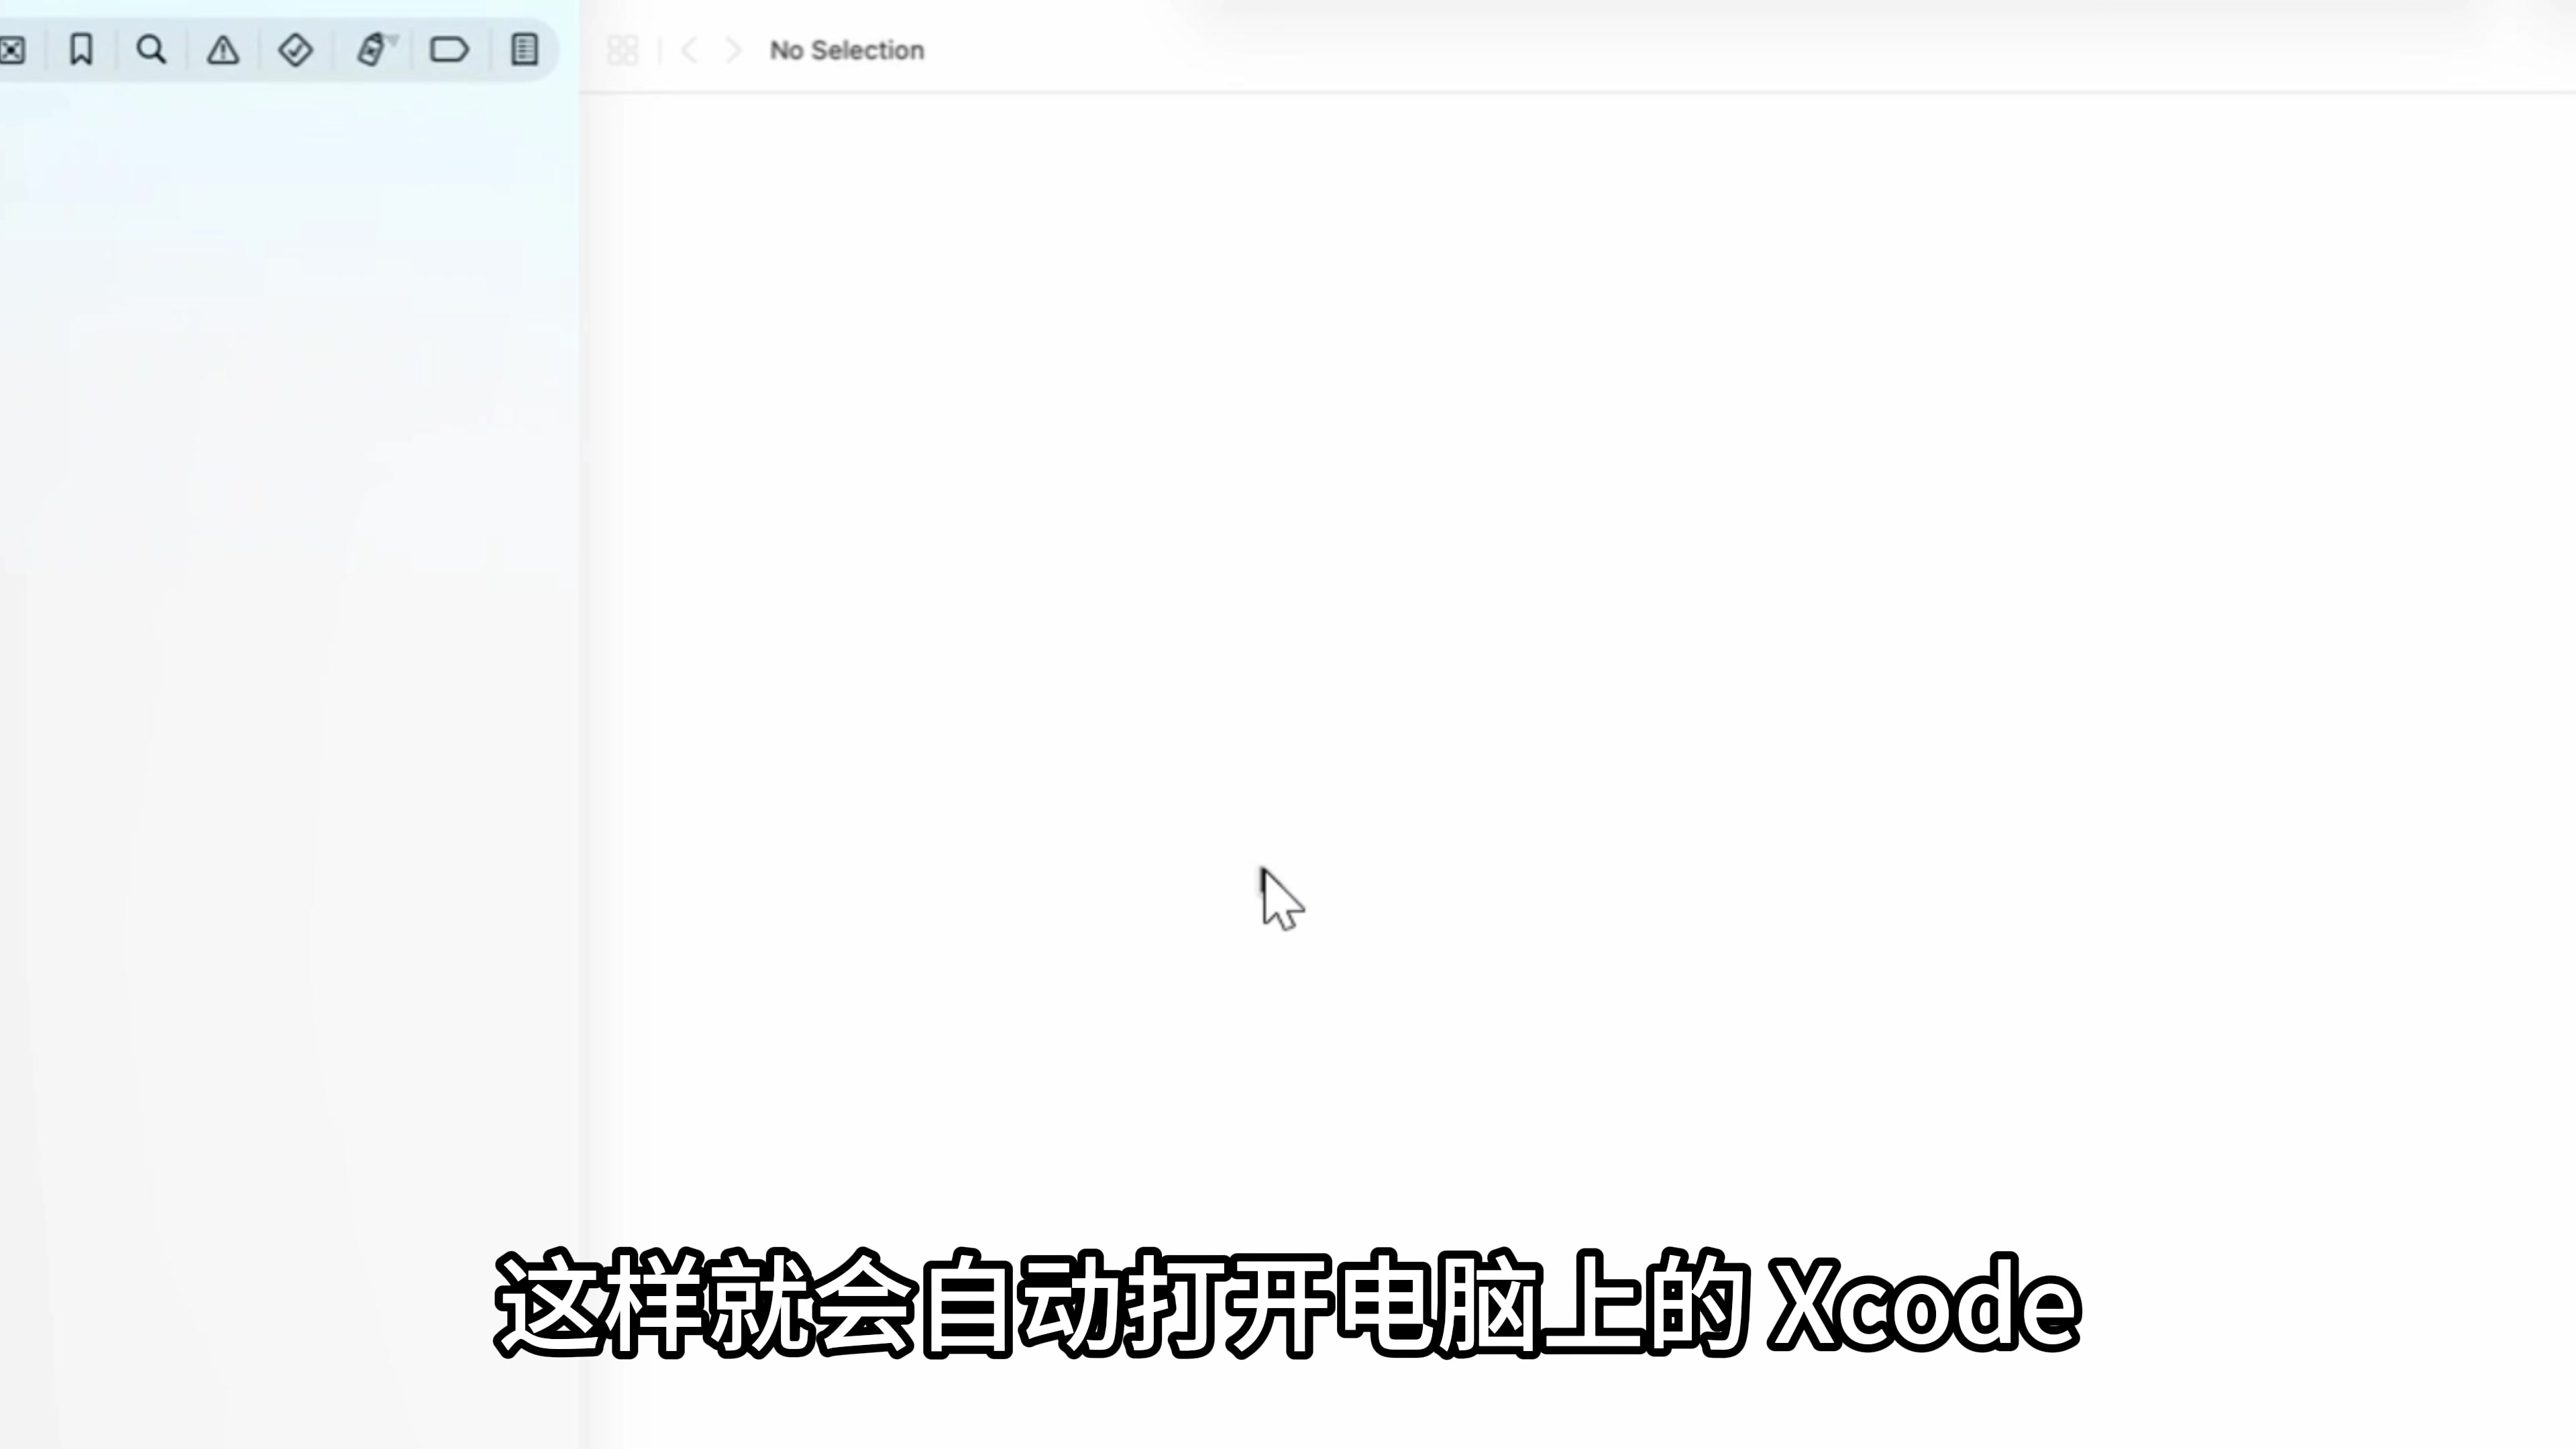Open the Debug navigator spray can
This screenshot has height=1449, width=2576.
pos(372,50)
